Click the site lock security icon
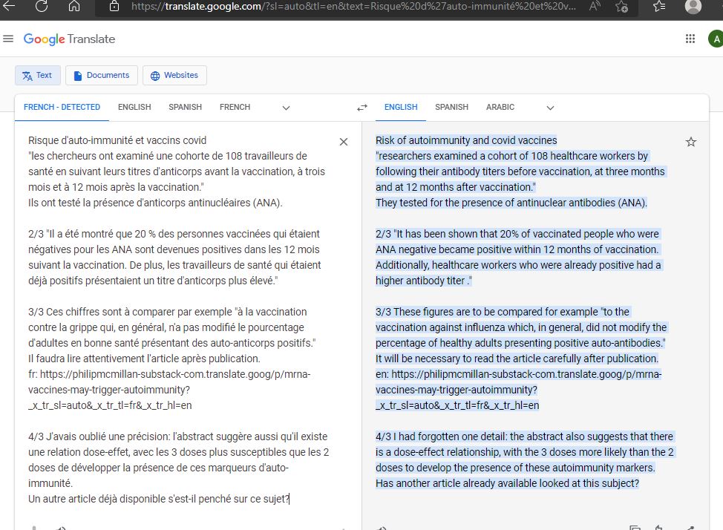This screenshot has width=723, height=530. click(x=114, y=7)
